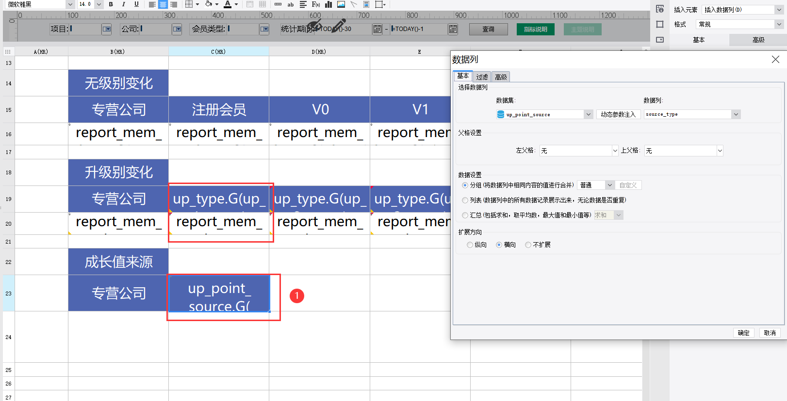Insert an image with picture icon
This screenshot has height=401, width=787.
coord(341,4)
